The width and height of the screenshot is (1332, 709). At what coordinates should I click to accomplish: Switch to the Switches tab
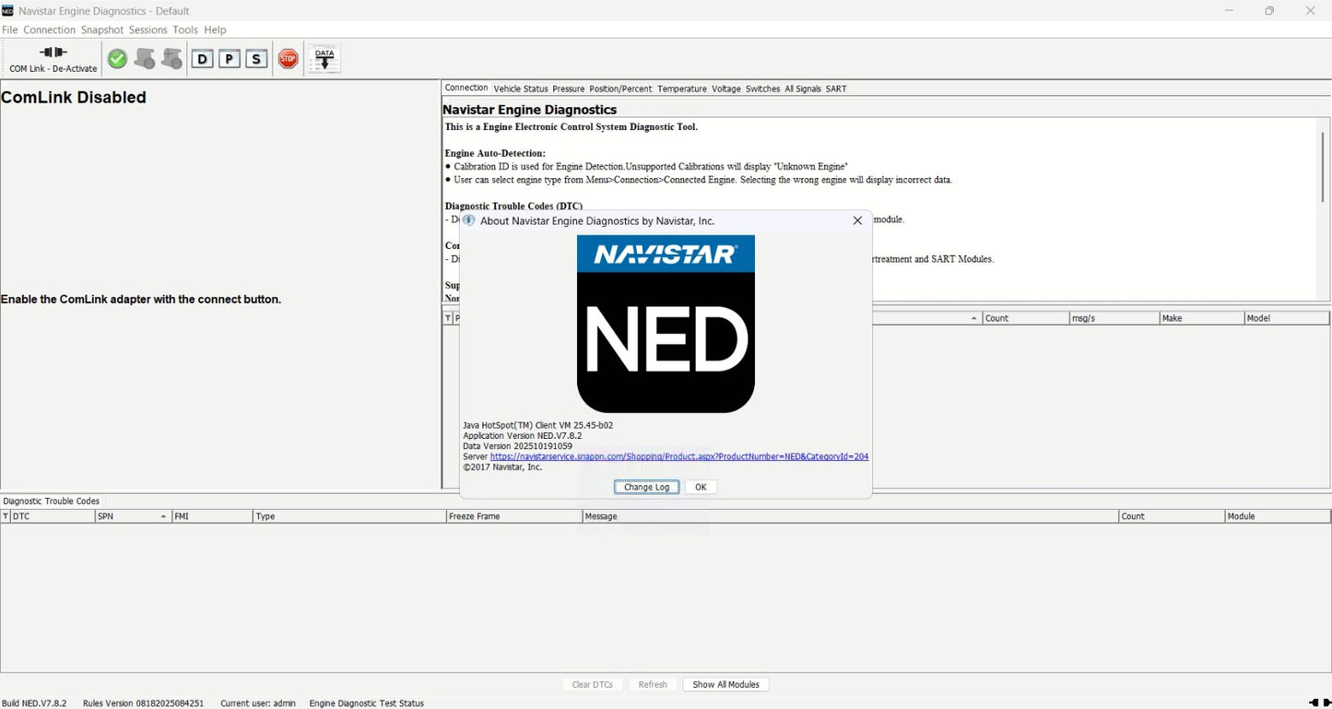click(763, 89)
